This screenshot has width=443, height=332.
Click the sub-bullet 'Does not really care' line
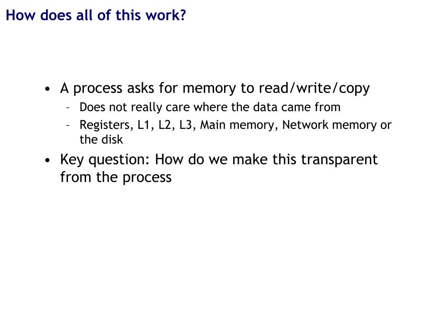210,107
